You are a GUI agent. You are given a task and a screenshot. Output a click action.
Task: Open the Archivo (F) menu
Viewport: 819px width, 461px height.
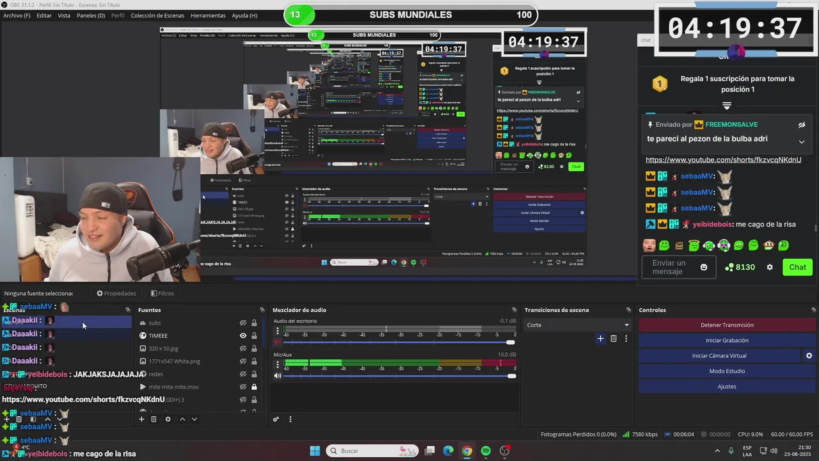[x=17, y=15]
